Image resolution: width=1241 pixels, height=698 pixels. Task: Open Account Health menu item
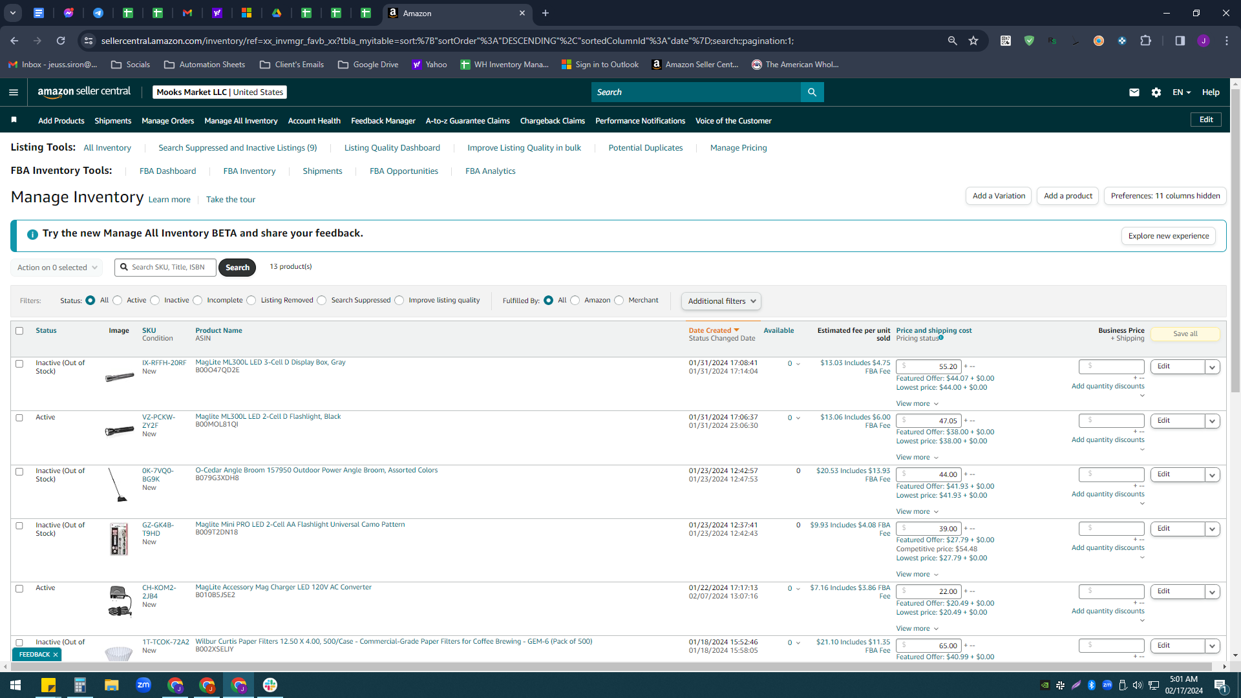314,121
